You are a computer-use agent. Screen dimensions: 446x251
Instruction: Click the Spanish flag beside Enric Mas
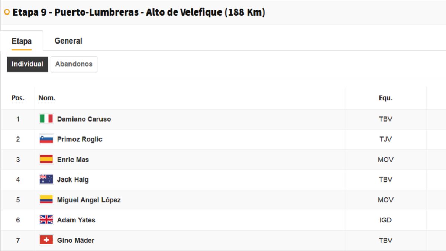46,160
